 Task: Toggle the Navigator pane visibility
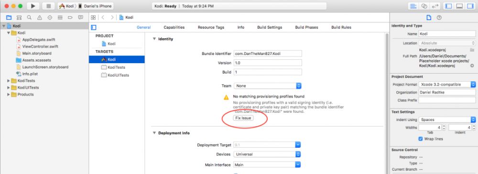(448, 6)
